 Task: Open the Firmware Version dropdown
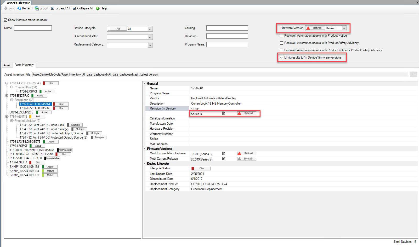344,28
